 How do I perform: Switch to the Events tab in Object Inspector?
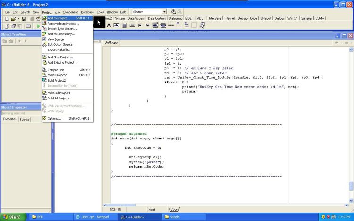point(24,120)
